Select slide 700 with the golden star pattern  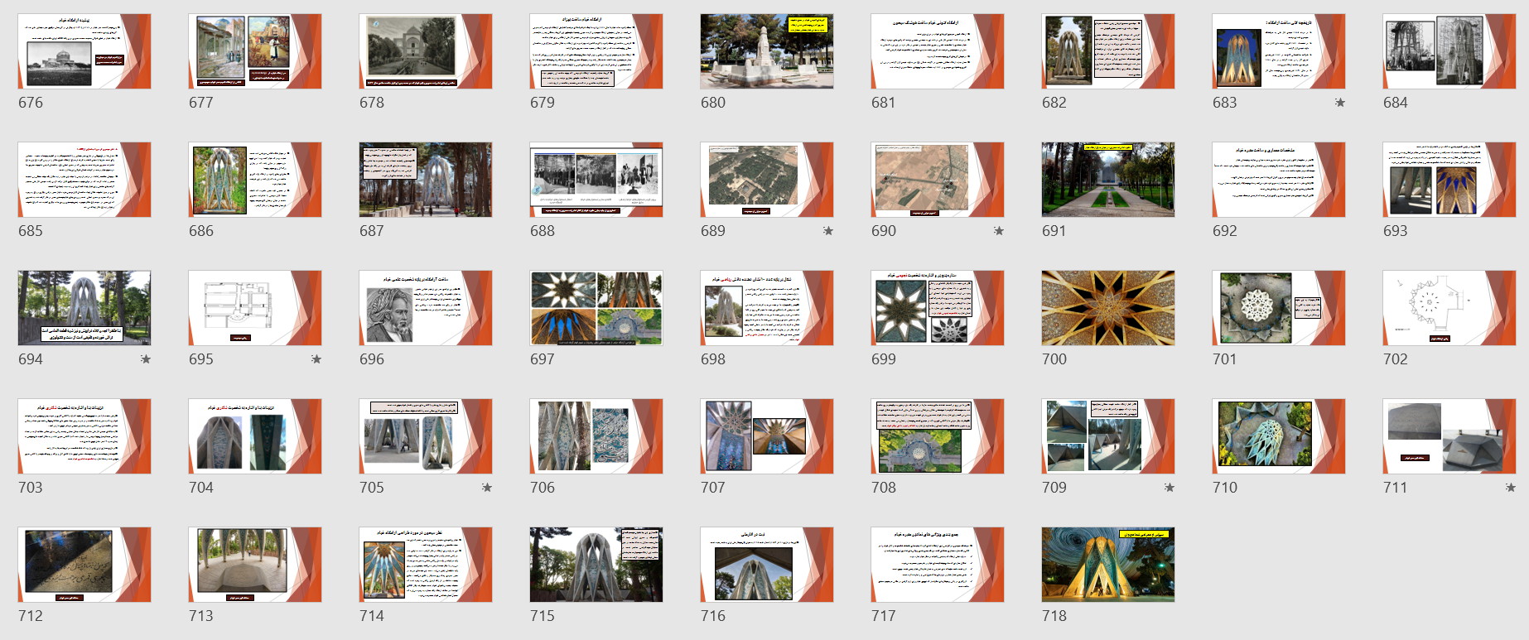pyautogui.click(x=1107, y=308)
